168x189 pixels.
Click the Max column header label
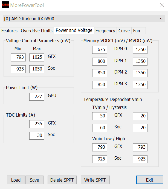point(37,49)
